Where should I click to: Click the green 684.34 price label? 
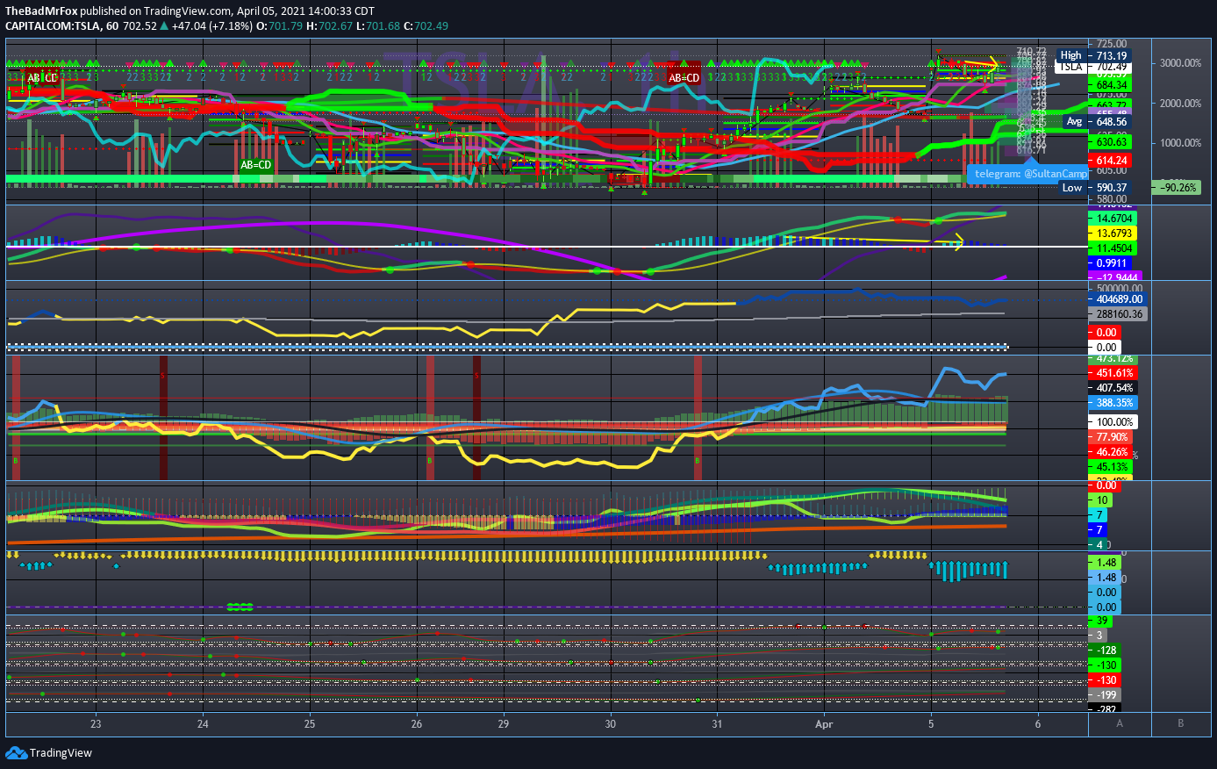click(1111, 84)
